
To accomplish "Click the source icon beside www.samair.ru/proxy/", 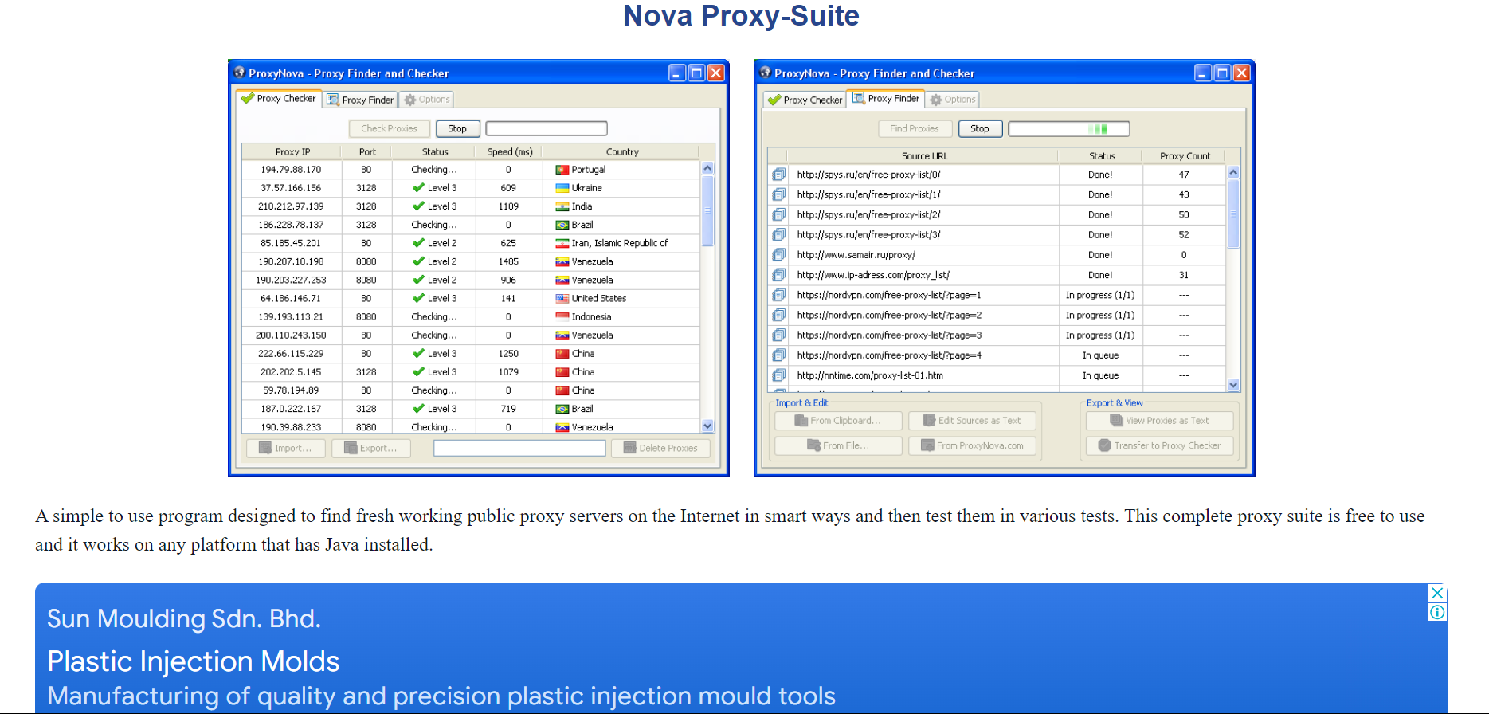I will click(778, 255).
